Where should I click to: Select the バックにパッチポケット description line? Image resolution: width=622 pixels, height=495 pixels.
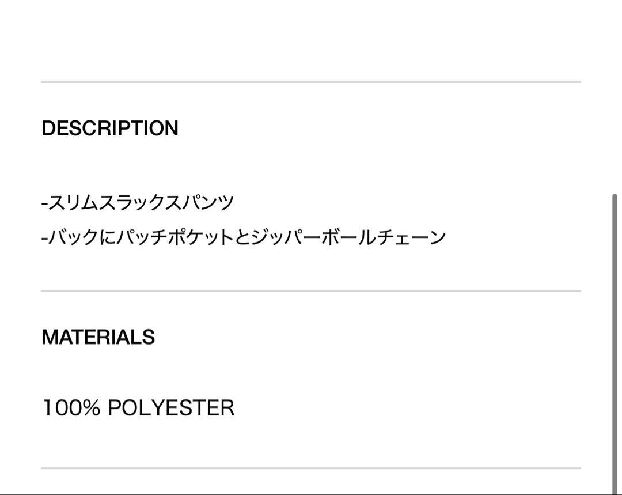(244, 237)
